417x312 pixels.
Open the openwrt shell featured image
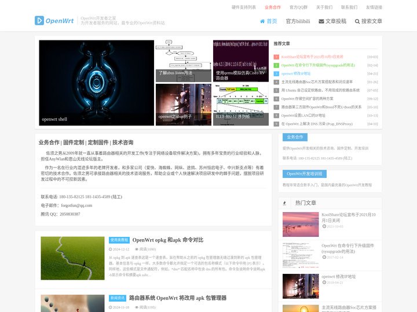point(96,83)
